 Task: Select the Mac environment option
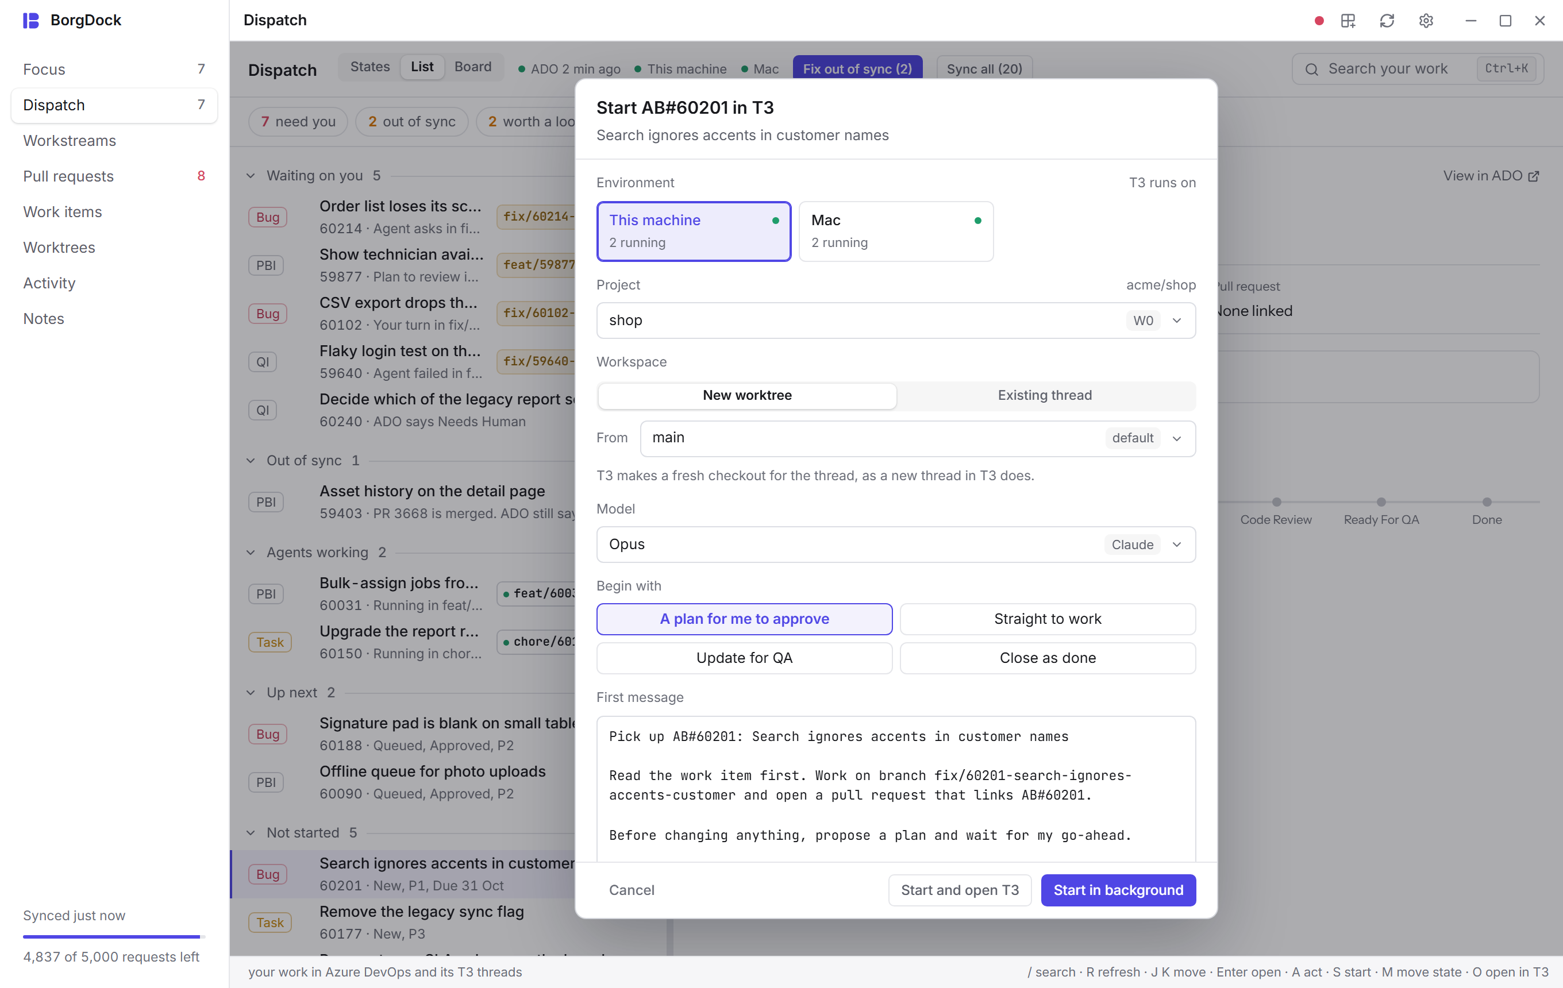coord(896,231)
